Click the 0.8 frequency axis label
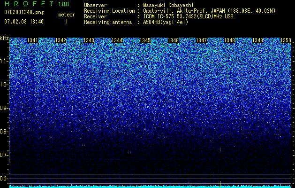Screen dimensions: 295x188 pos(4,132)
